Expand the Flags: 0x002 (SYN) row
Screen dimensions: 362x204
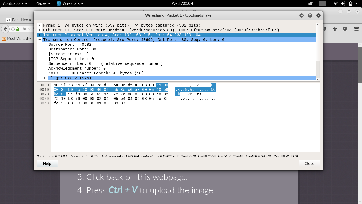point(45,78)
